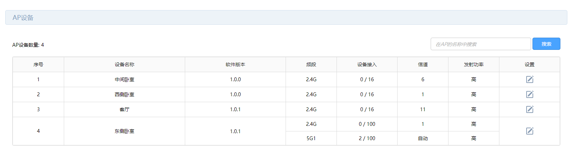
Task: Click the 5G1 band cell
Action: [x=311, y=138]
